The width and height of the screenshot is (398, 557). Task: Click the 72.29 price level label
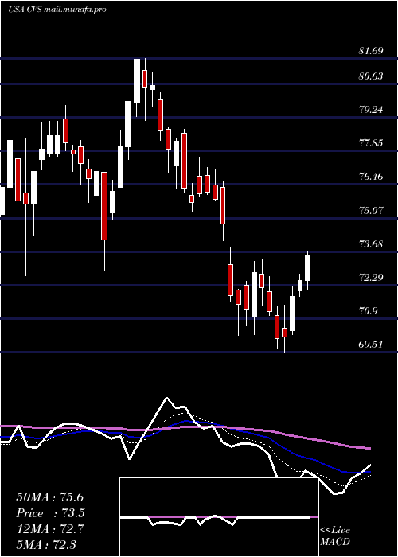[x=371, y=277]
